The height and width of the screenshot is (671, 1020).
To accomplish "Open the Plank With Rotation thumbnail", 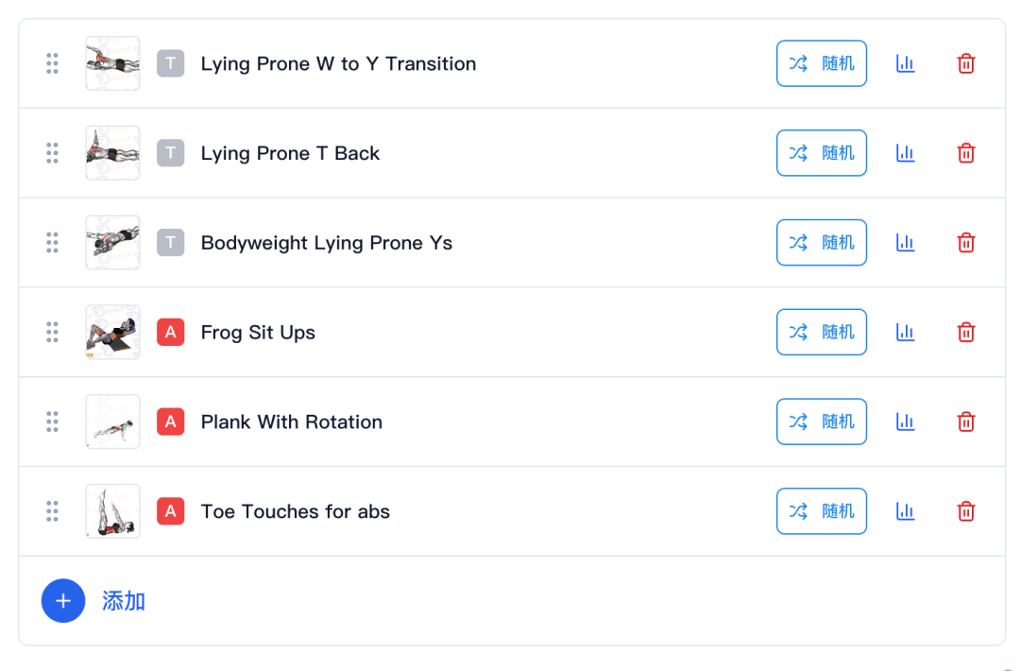I will click(x=112, y=422).
